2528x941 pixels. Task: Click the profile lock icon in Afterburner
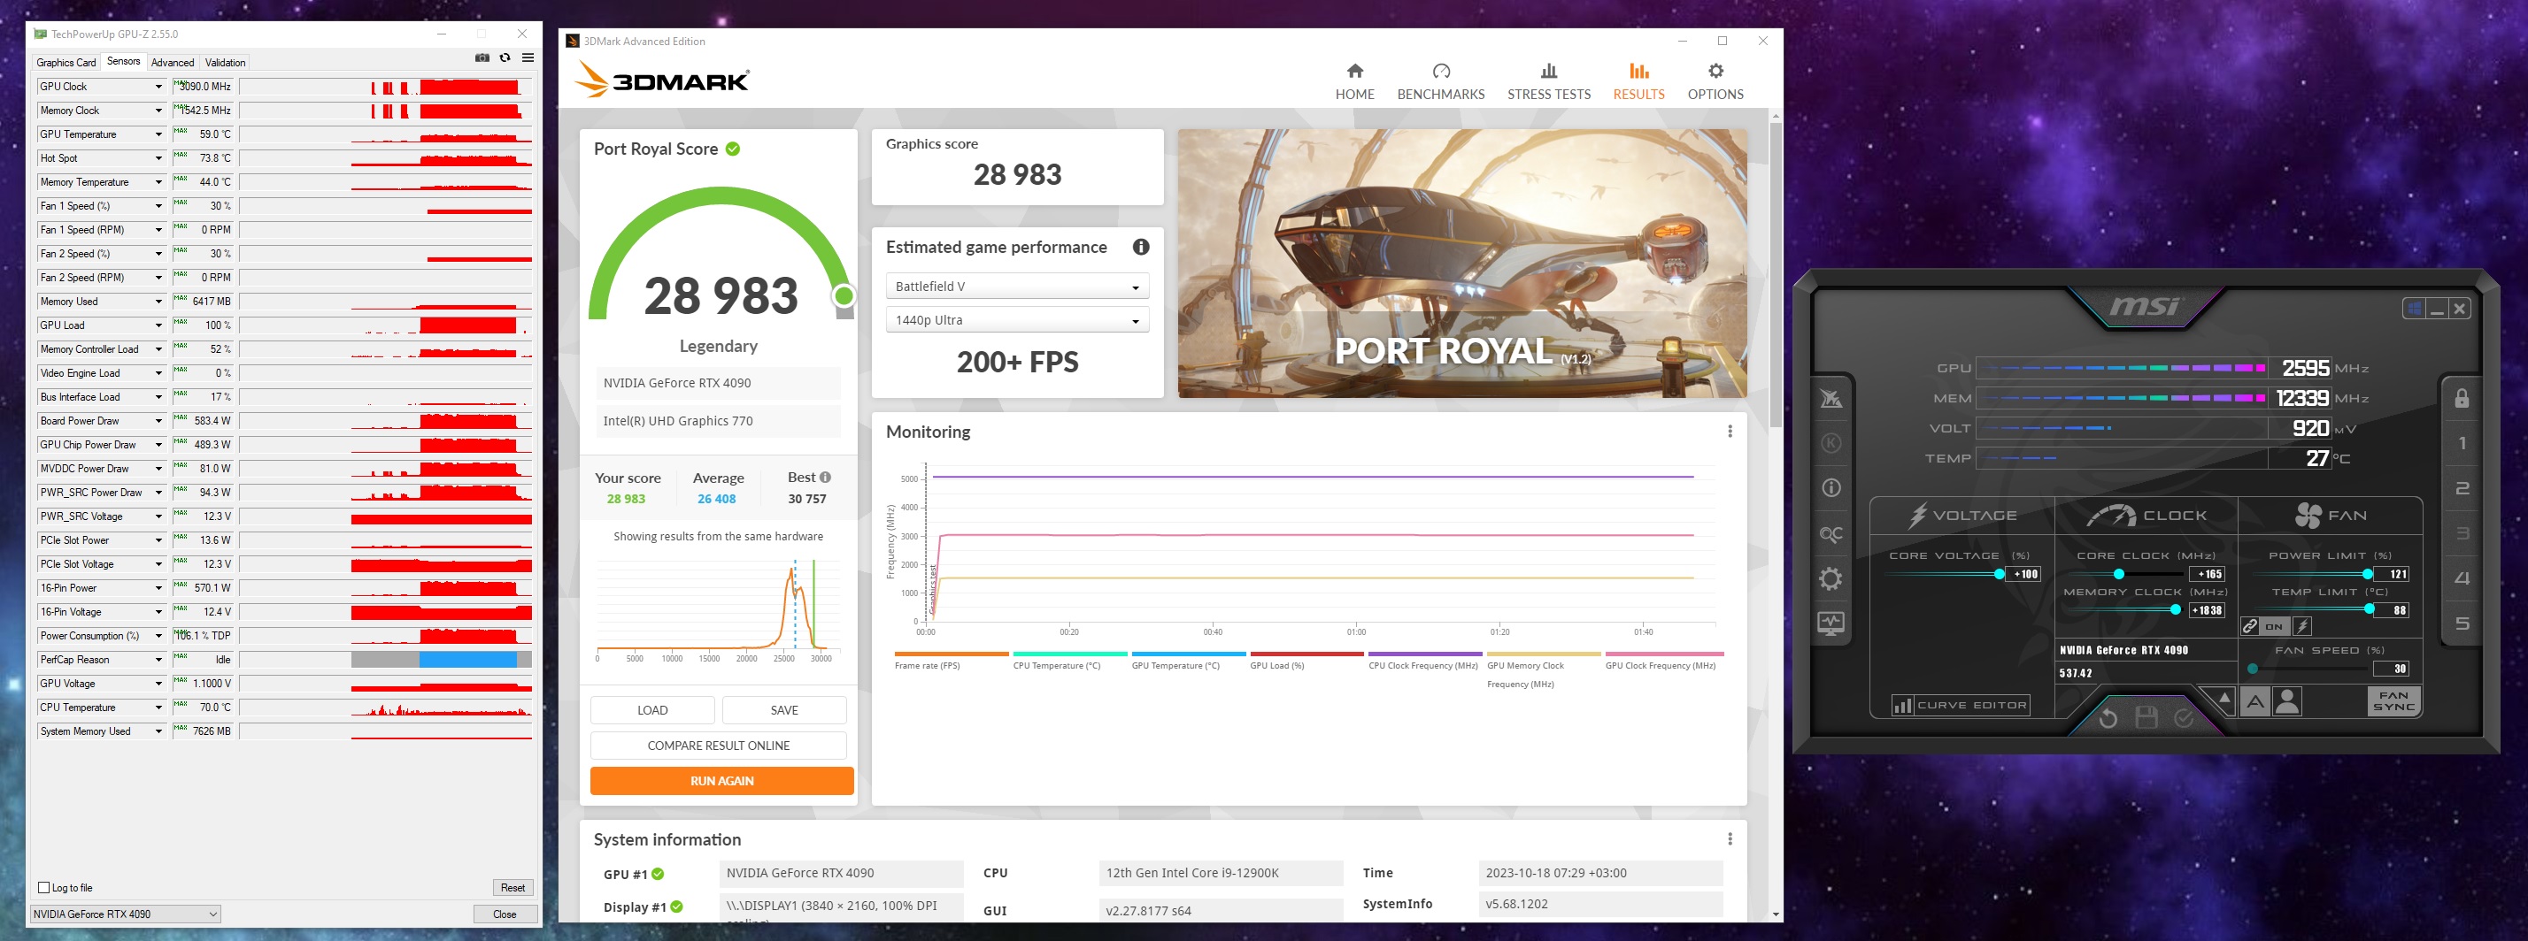2462,398
